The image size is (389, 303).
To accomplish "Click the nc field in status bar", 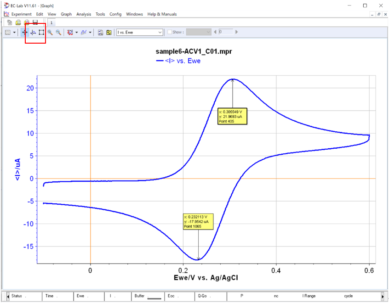I will (276, 296).
